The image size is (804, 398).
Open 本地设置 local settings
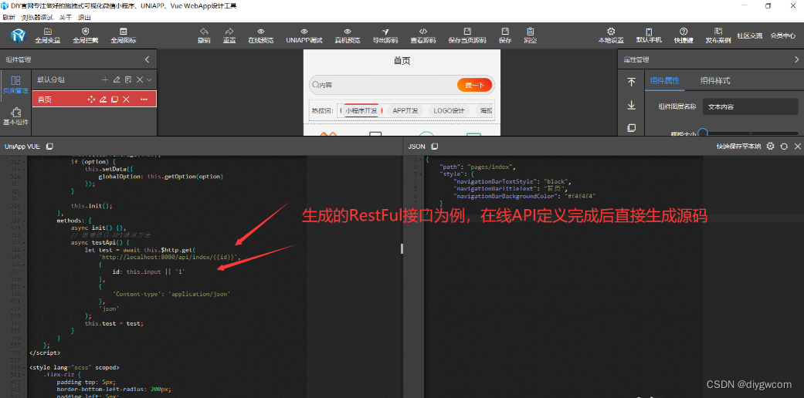click(x=611, y=35)
